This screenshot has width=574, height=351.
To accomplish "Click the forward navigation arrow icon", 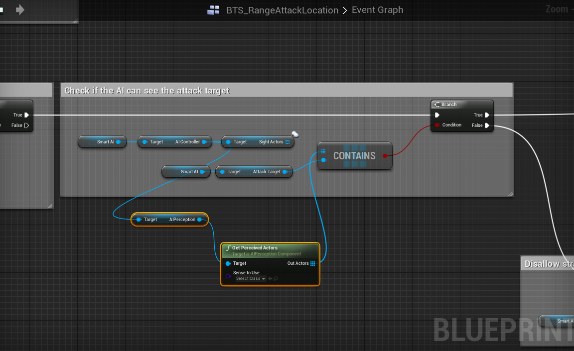I will (20, 9).
